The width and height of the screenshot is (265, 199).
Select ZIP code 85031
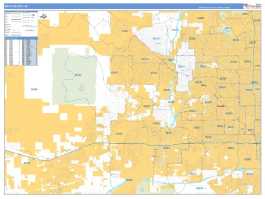[x=231, y=127]
